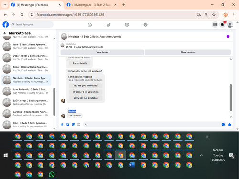Send quick reply 'In talks. I'll let you know.'
This screenshot has height=179, width=239.
[86, 92]
